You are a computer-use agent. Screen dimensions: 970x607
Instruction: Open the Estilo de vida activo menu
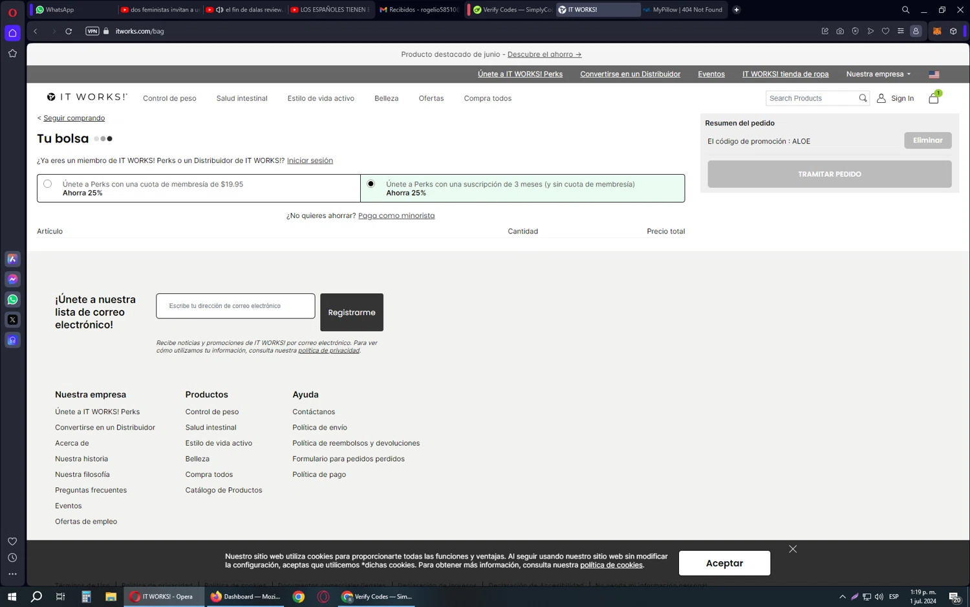click(x=321, y=98)
